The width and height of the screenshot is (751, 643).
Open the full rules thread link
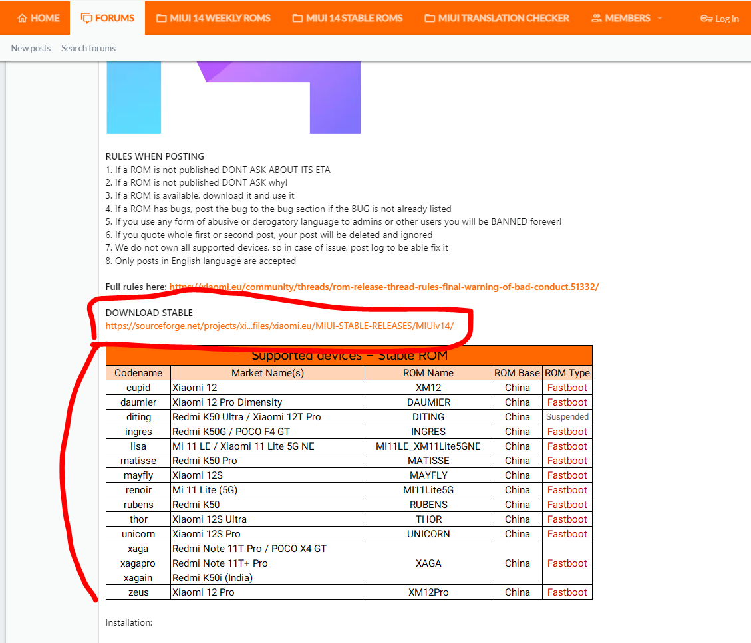coord(384,287)
